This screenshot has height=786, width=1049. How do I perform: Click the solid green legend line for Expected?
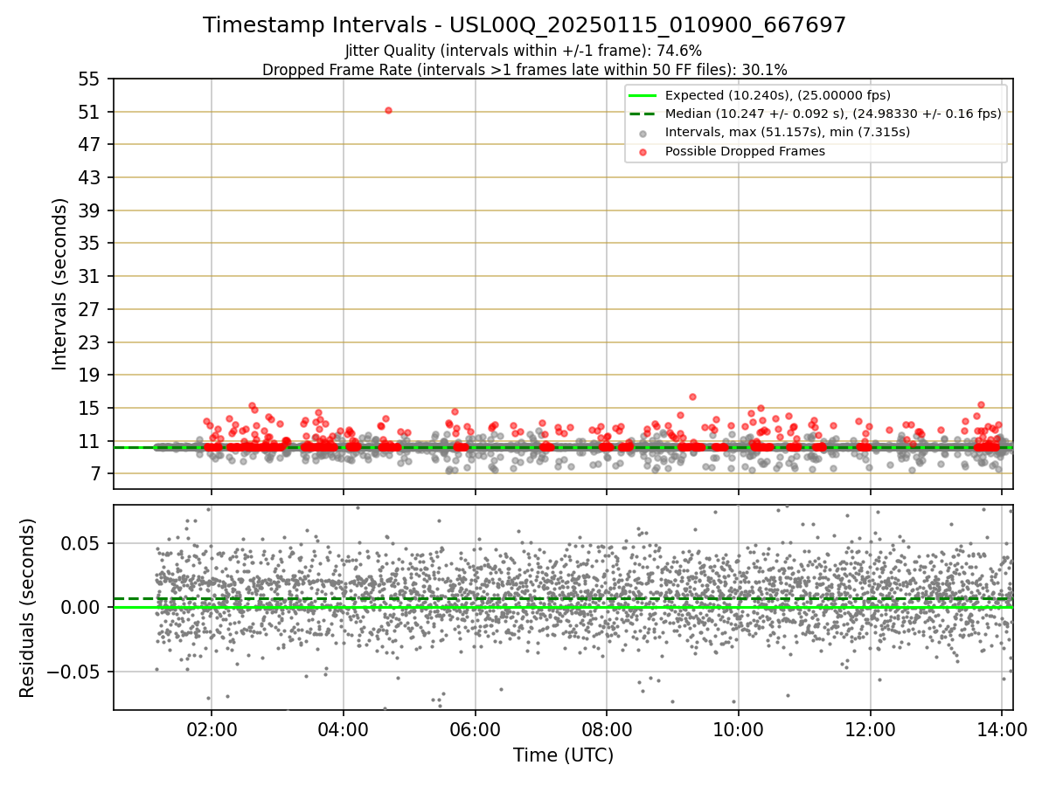[x=643, y=95]
